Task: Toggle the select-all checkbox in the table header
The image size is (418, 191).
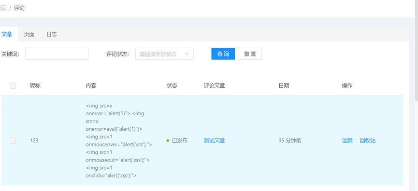Action: click(13, 86)
